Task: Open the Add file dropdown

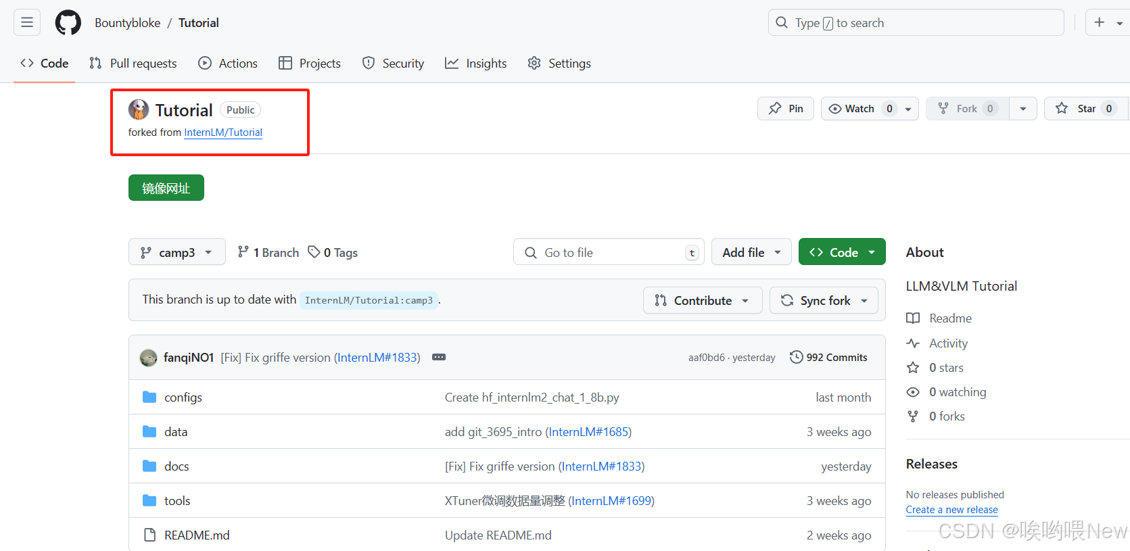Action: 751,252
